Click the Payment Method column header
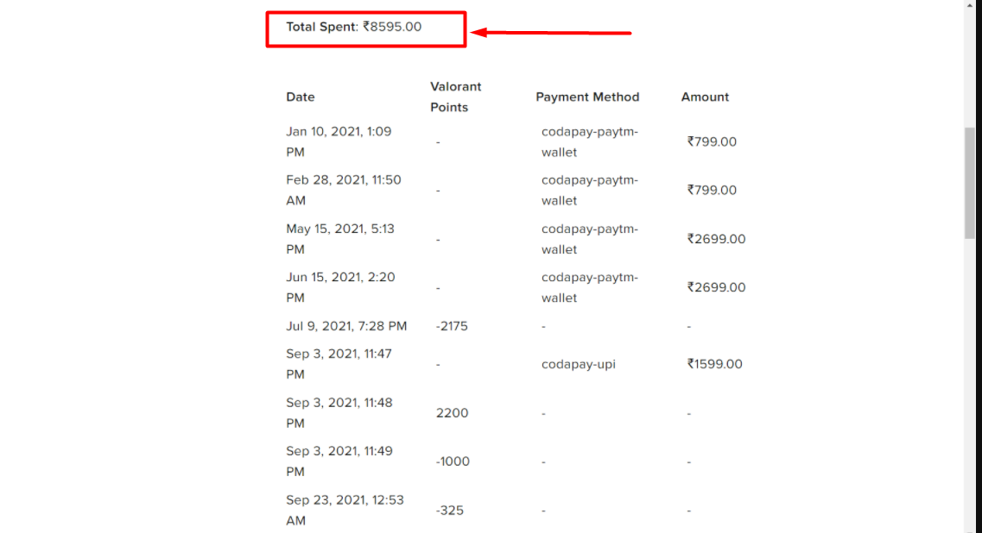The width and height of the screenshot is (982, 533). click(587, 97)
